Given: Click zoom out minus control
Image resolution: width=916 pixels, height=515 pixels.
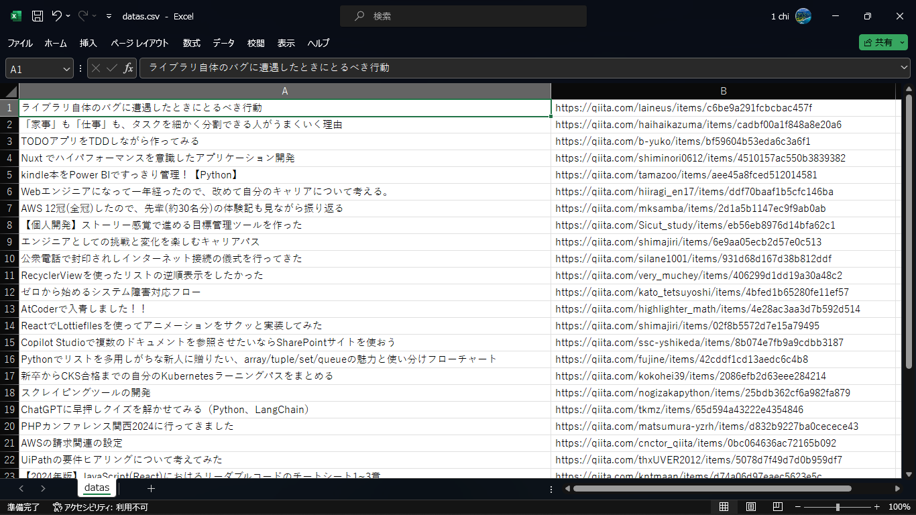Looking at the screenshot, I should point(797,507).
